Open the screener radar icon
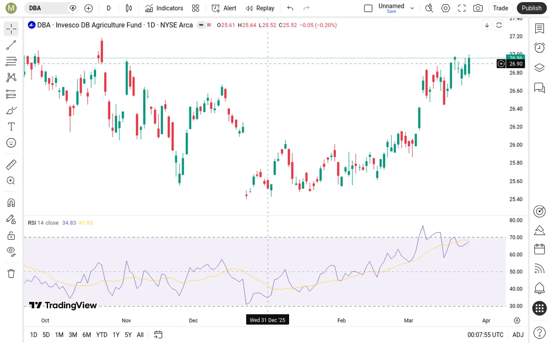 pyautogui.click(x=539, y=211)
